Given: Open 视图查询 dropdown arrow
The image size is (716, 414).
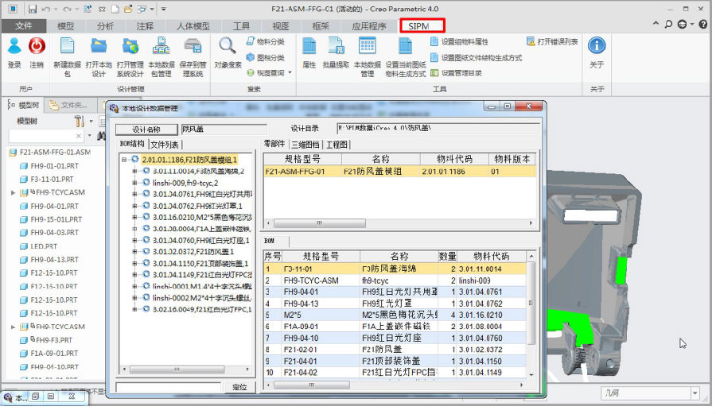Looking at the screenshot, I should click(290, 73).
